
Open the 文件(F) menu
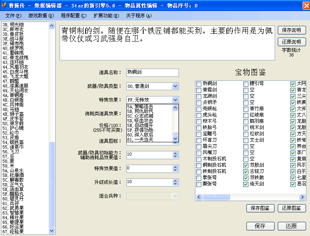(x=13, y=16)
